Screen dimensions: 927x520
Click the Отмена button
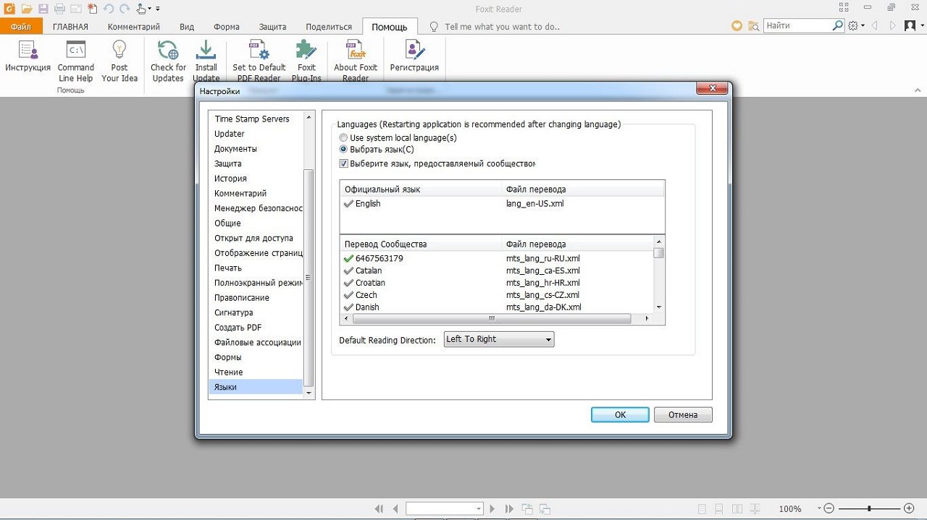[683, 414]
